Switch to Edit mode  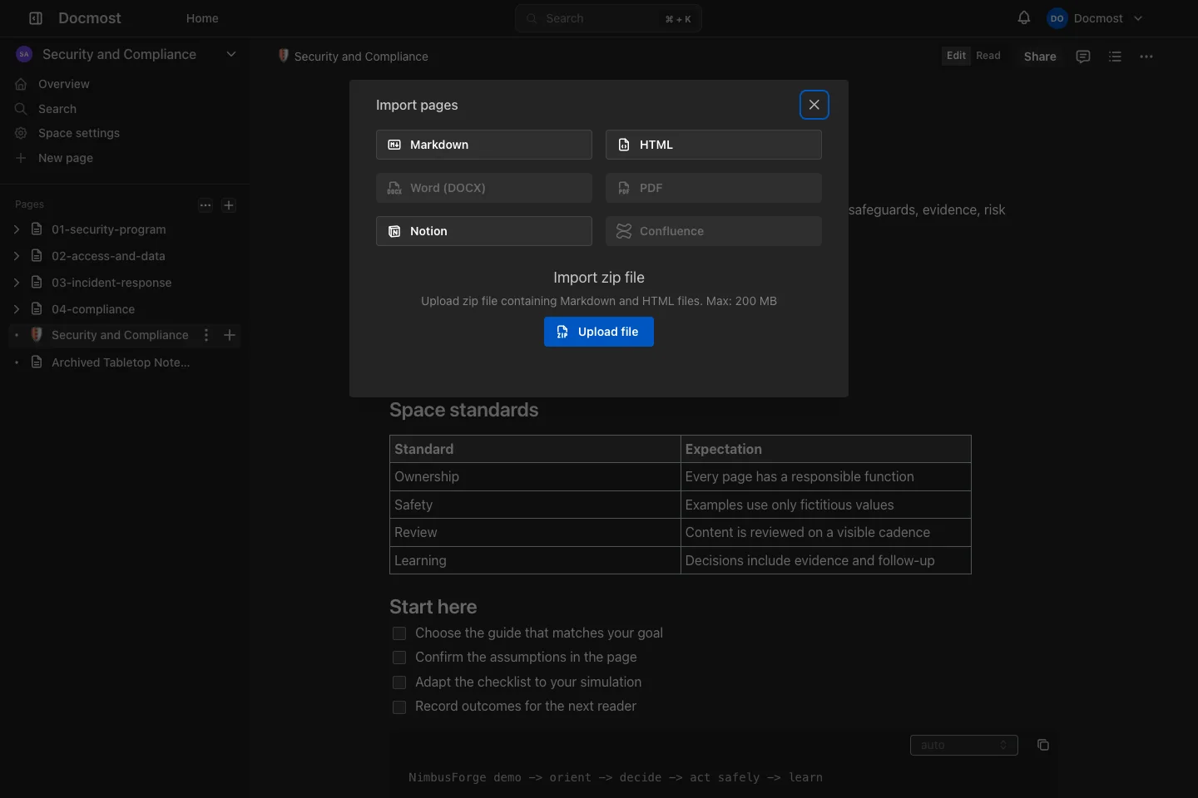[956, 56]
